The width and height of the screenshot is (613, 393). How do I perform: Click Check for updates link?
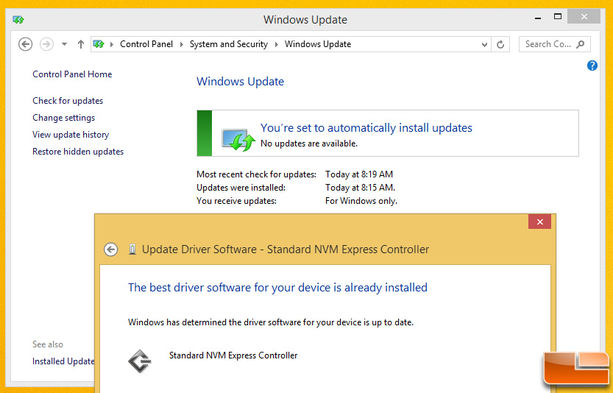pos(68,101)
